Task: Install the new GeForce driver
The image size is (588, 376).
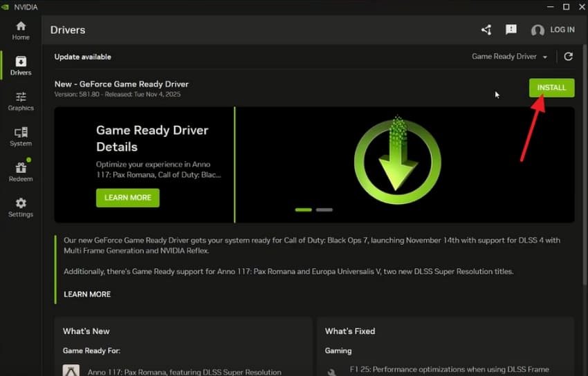Action: [x=551, y=88]
